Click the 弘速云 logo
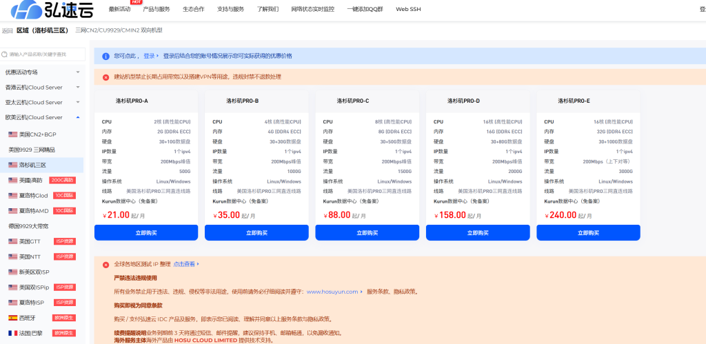The height and width of the screenshot is (344, 706). pyautogui.click(x=52, y=9)
